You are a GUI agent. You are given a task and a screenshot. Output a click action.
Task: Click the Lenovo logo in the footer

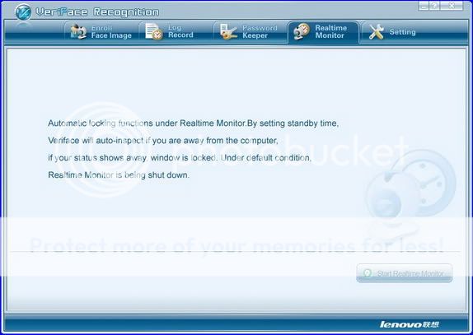pos(409,324)
